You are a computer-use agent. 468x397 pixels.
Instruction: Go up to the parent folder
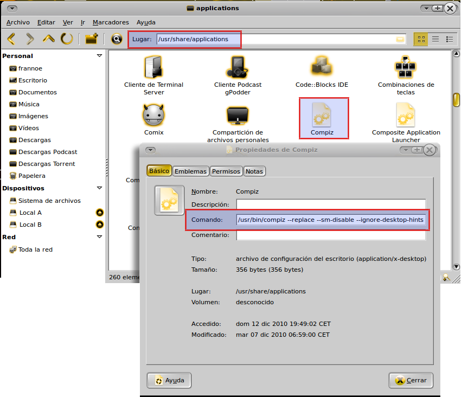click(49, 39)
